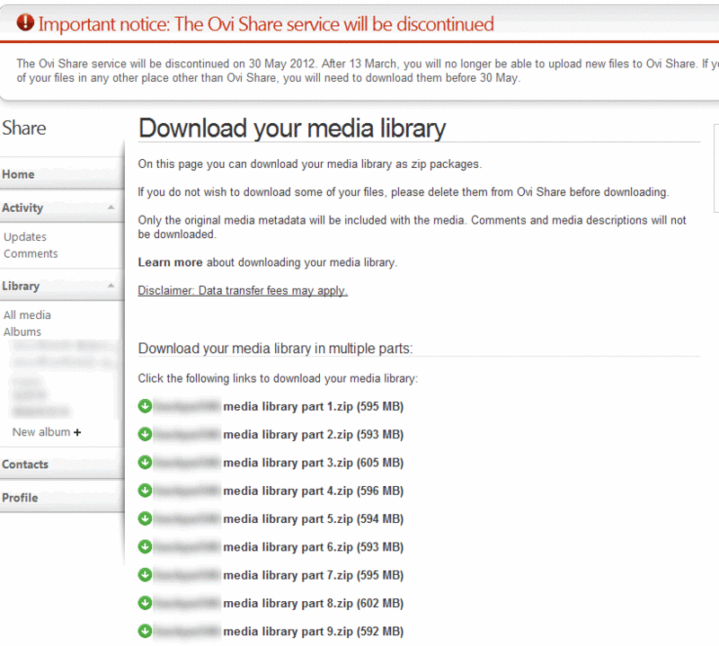Download media library part 9.zip (592 MB)
The height and width of the screenshot is (646, 719).
coord(313,632)
